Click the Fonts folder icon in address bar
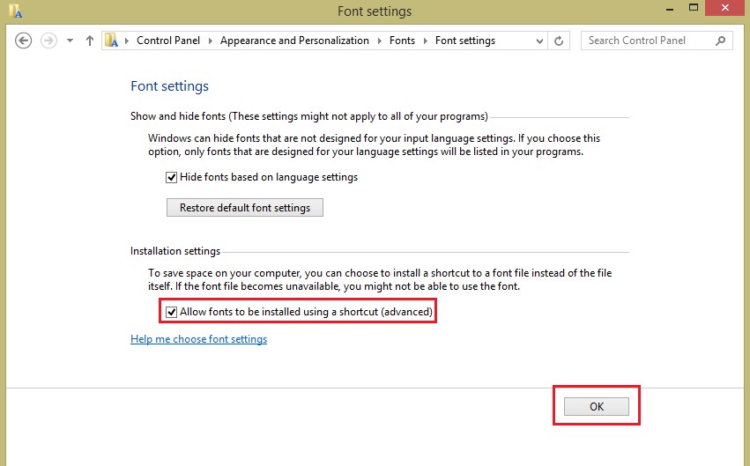 click(x=112, y=41)
